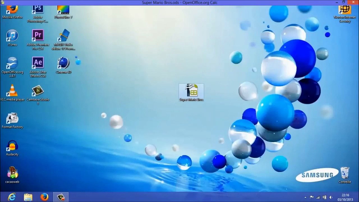Select the Adobe Premiere Pro CS6 icon
Image resolution: width=359 pixels, height=202 pixels.
click(38, 40)
